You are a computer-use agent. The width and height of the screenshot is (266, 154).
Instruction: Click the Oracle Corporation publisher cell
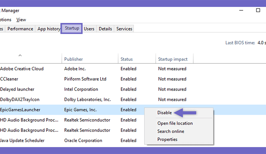tap(83, 140)
